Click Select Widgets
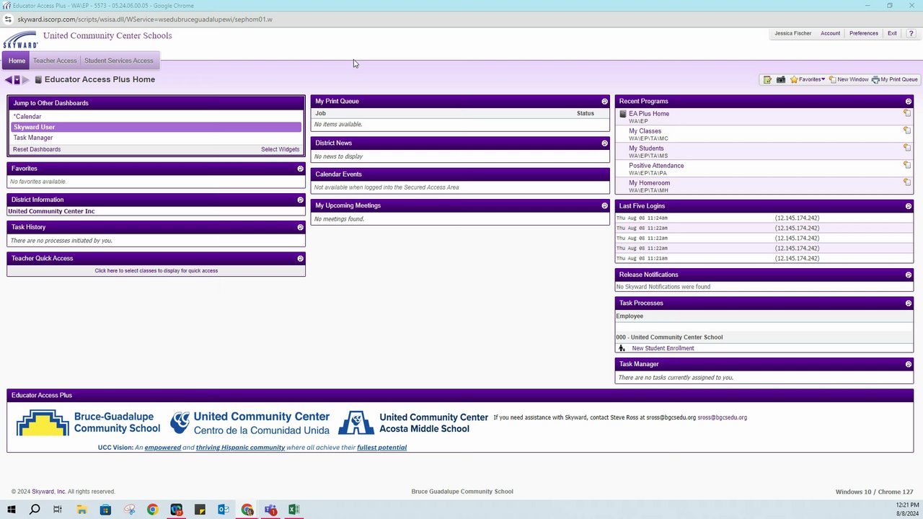This screenshot has height=519, width=923. pos(280,149)
